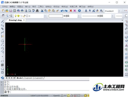Image resolution: width=128 pixels, height=97 pixels.
Task: Open the 文件(F) File menu
Action: point(5,7)
